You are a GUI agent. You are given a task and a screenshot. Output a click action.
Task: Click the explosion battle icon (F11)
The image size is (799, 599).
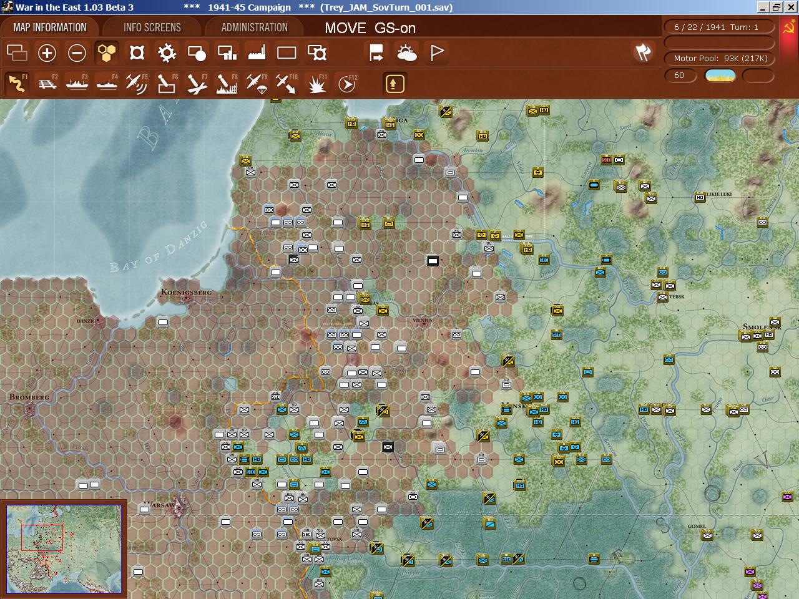[317, 84]
